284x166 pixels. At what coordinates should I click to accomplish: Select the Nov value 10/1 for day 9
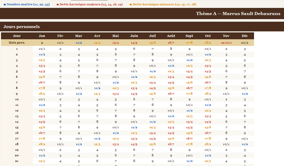tap(226, 94)
